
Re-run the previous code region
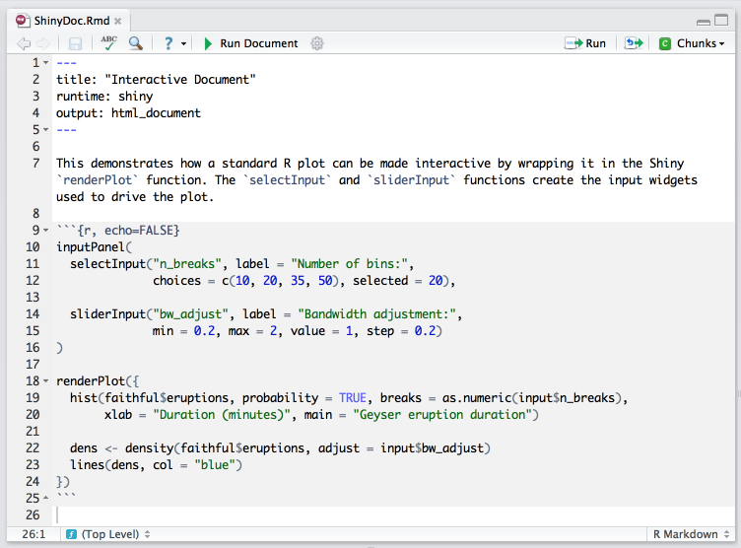click(634, 43)
